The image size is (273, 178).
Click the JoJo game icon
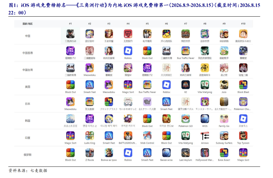click(224, 85)
